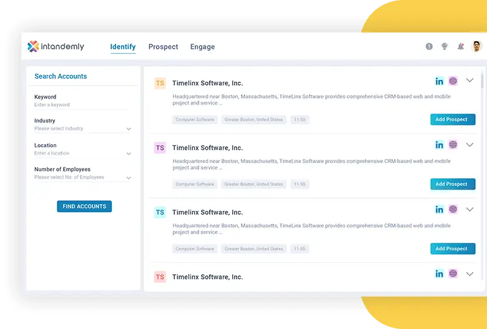The width and height of the screenshot is (487, 329).
Task: Click company name beside orange TS avatar
Action: pos(207,83)
